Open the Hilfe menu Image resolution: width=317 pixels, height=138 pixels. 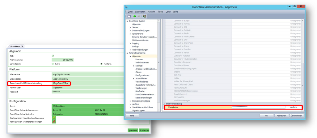pos(176,12)
